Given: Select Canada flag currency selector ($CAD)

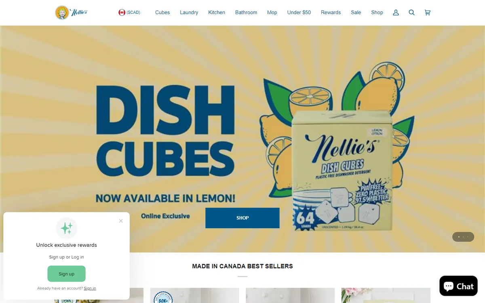Looking at the screenshot, I should (x=129, y=13).
